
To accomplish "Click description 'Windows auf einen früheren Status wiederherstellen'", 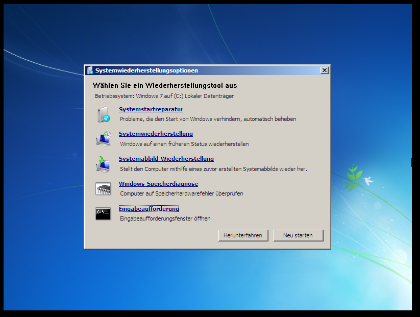I will point(184,144).
